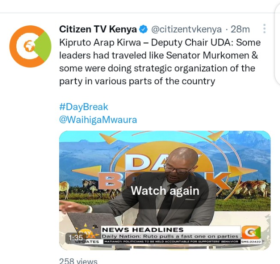This screenshot has width=280, height=264.
Task: Click the Day Break sun logo in the video corner
Action: point(87,233)
